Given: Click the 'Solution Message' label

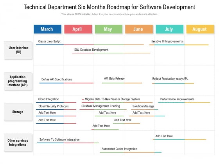Looking at the screenshot, I should click(x=143, y=106).
